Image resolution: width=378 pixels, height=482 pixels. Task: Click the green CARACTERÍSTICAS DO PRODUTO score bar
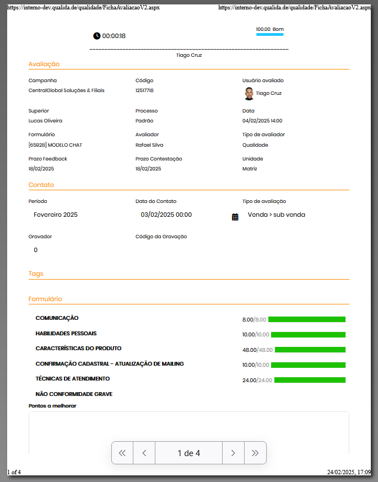(x=310, y=350)
